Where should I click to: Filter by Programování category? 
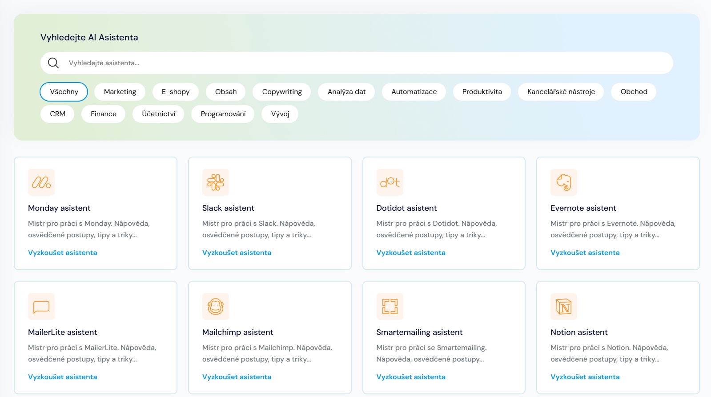[223, 114]
